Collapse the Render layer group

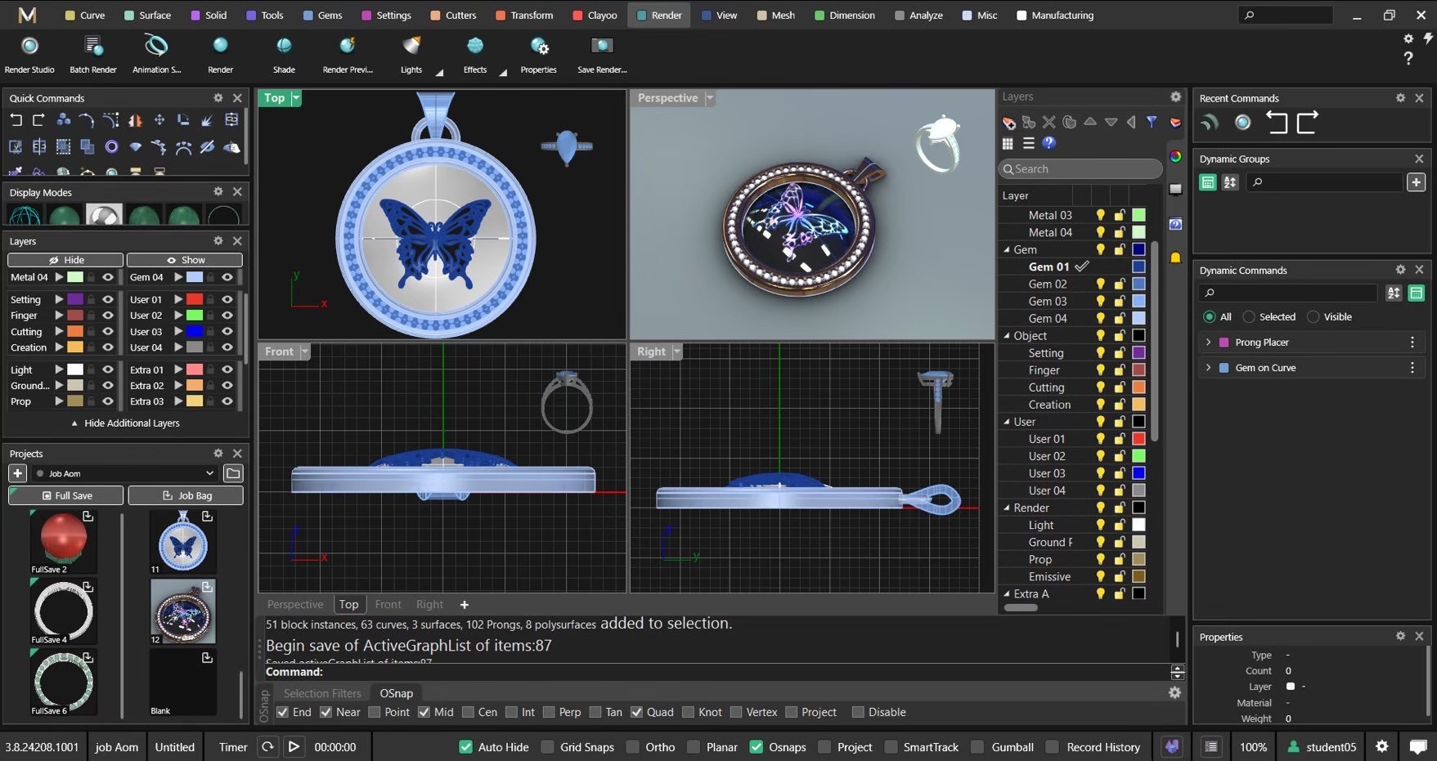click(x=1007, y=508)
